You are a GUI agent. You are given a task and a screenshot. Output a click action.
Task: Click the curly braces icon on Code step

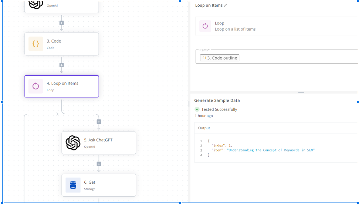click(36, 44)
